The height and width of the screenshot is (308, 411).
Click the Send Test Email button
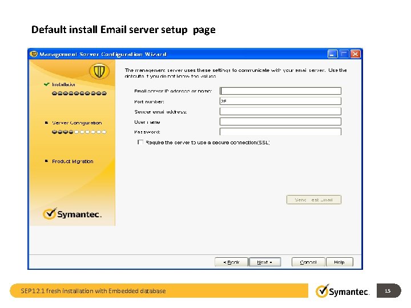point(314,200)
